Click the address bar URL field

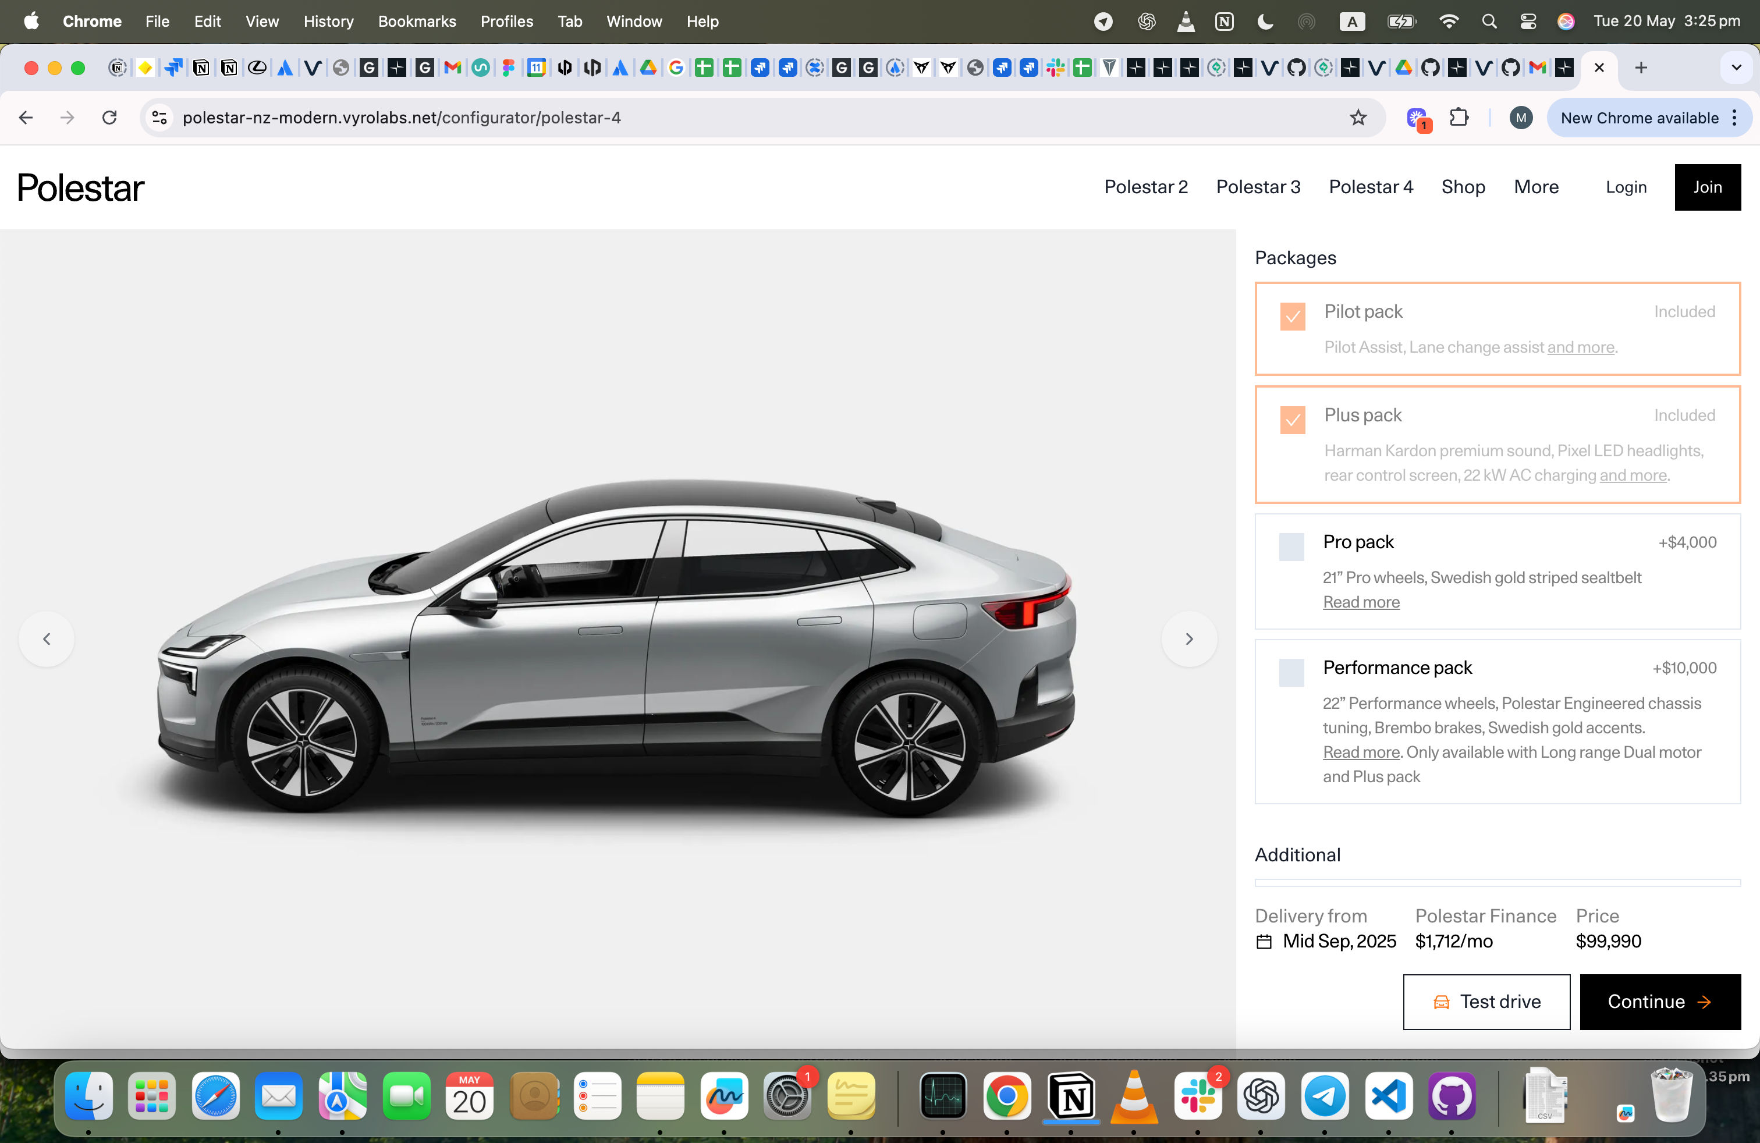(762, 118)
